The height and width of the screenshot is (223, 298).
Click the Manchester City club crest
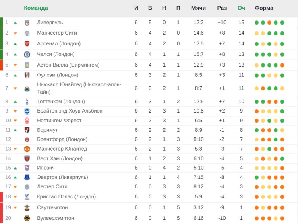(x=27, y=33)
